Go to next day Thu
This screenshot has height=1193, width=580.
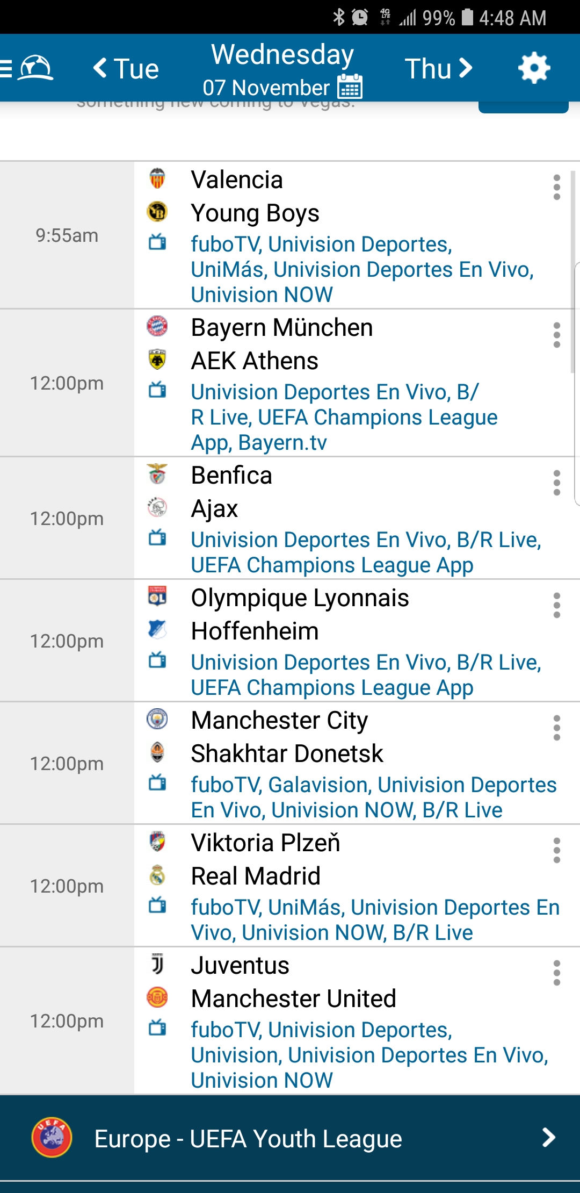pyautogui.click(x=438, y=68)
